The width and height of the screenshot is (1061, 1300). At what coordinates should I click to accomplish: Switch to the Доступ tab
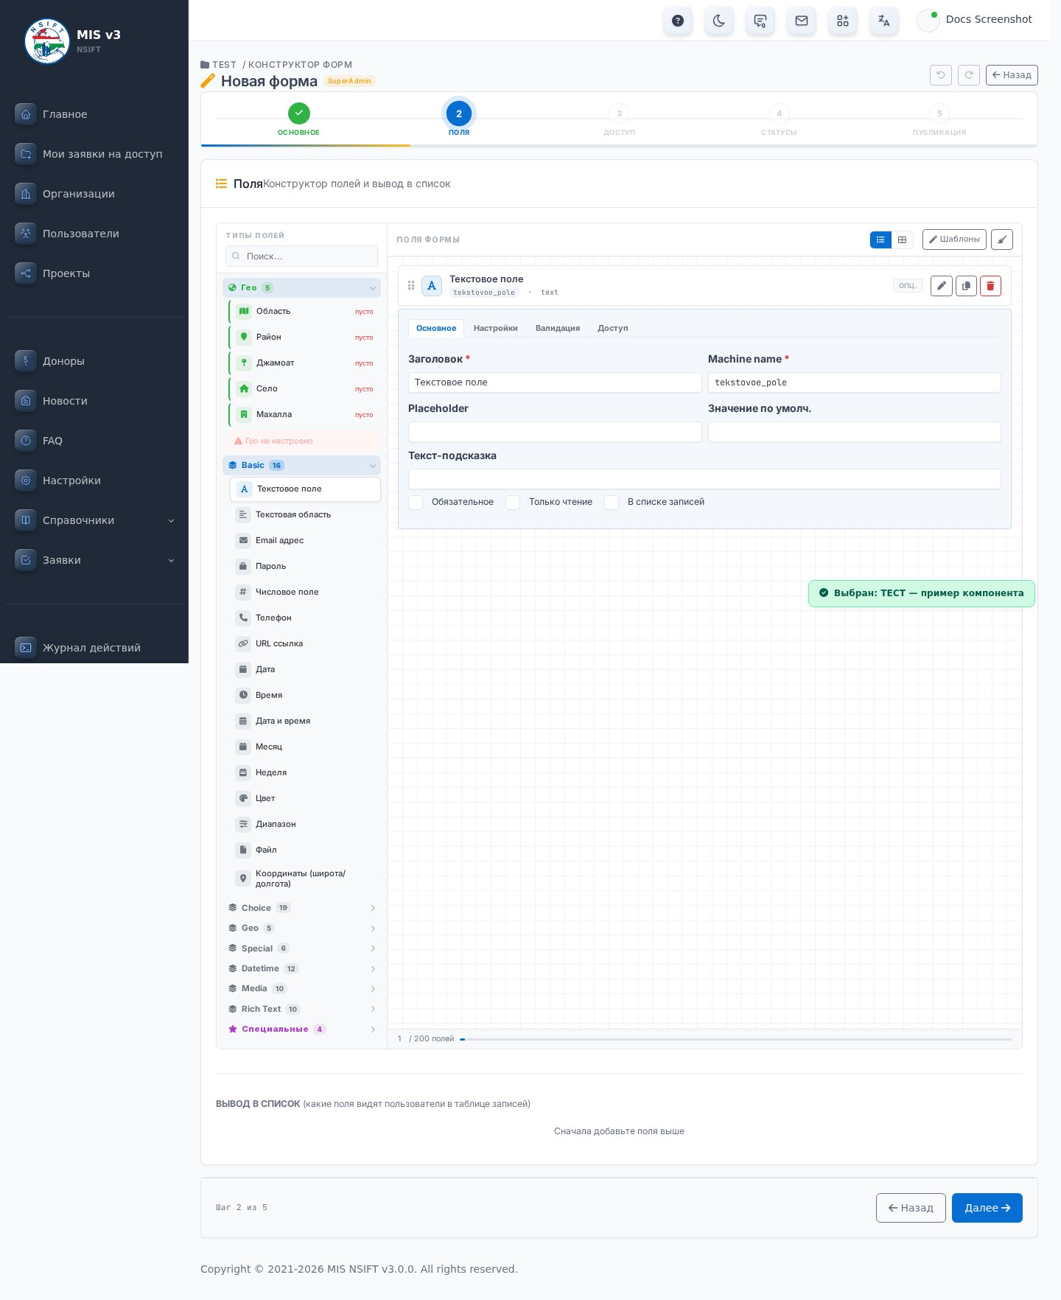(x=612, y=328)
